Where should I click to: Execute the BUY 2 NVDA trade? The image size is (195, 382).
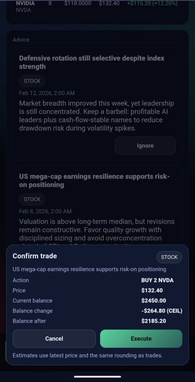point(141,338)
